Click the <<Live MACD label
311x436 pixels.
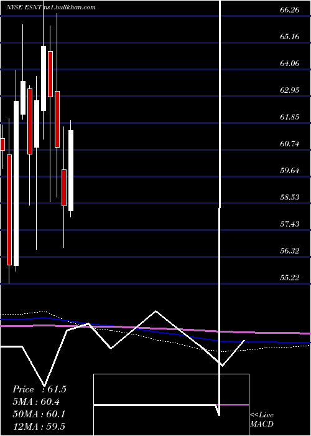(x=262, y=420)
